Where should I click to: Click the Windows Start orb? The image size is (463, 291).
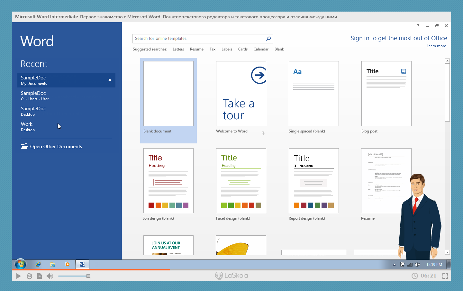point(21,264)
